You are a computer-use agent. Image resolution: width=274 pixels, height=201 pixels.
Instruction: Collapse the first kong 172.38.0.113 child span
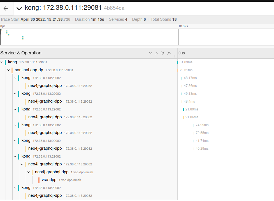click(x=15, y=78)
